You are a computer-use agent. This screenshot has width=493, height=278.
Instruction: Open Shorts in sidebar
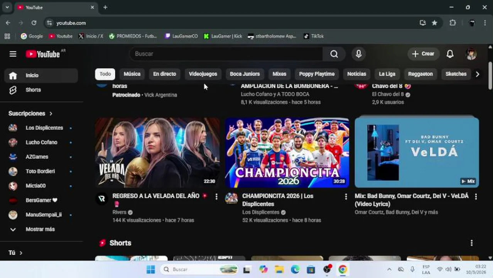41,90
